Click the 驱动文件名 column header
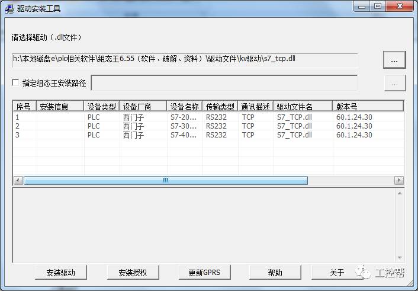The height and width of the screenshot is (291, 418). click(x=302, y=107)
